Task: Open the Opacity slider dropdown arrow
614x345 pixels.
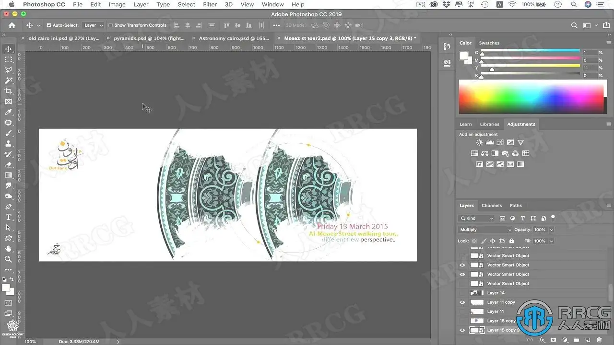Action: tap(552, 230)
